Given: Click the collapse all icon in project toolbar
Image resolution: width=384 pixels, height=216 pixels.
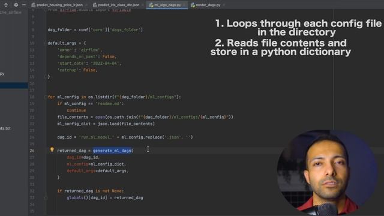Looking at the screenshot, I should 6,5.
